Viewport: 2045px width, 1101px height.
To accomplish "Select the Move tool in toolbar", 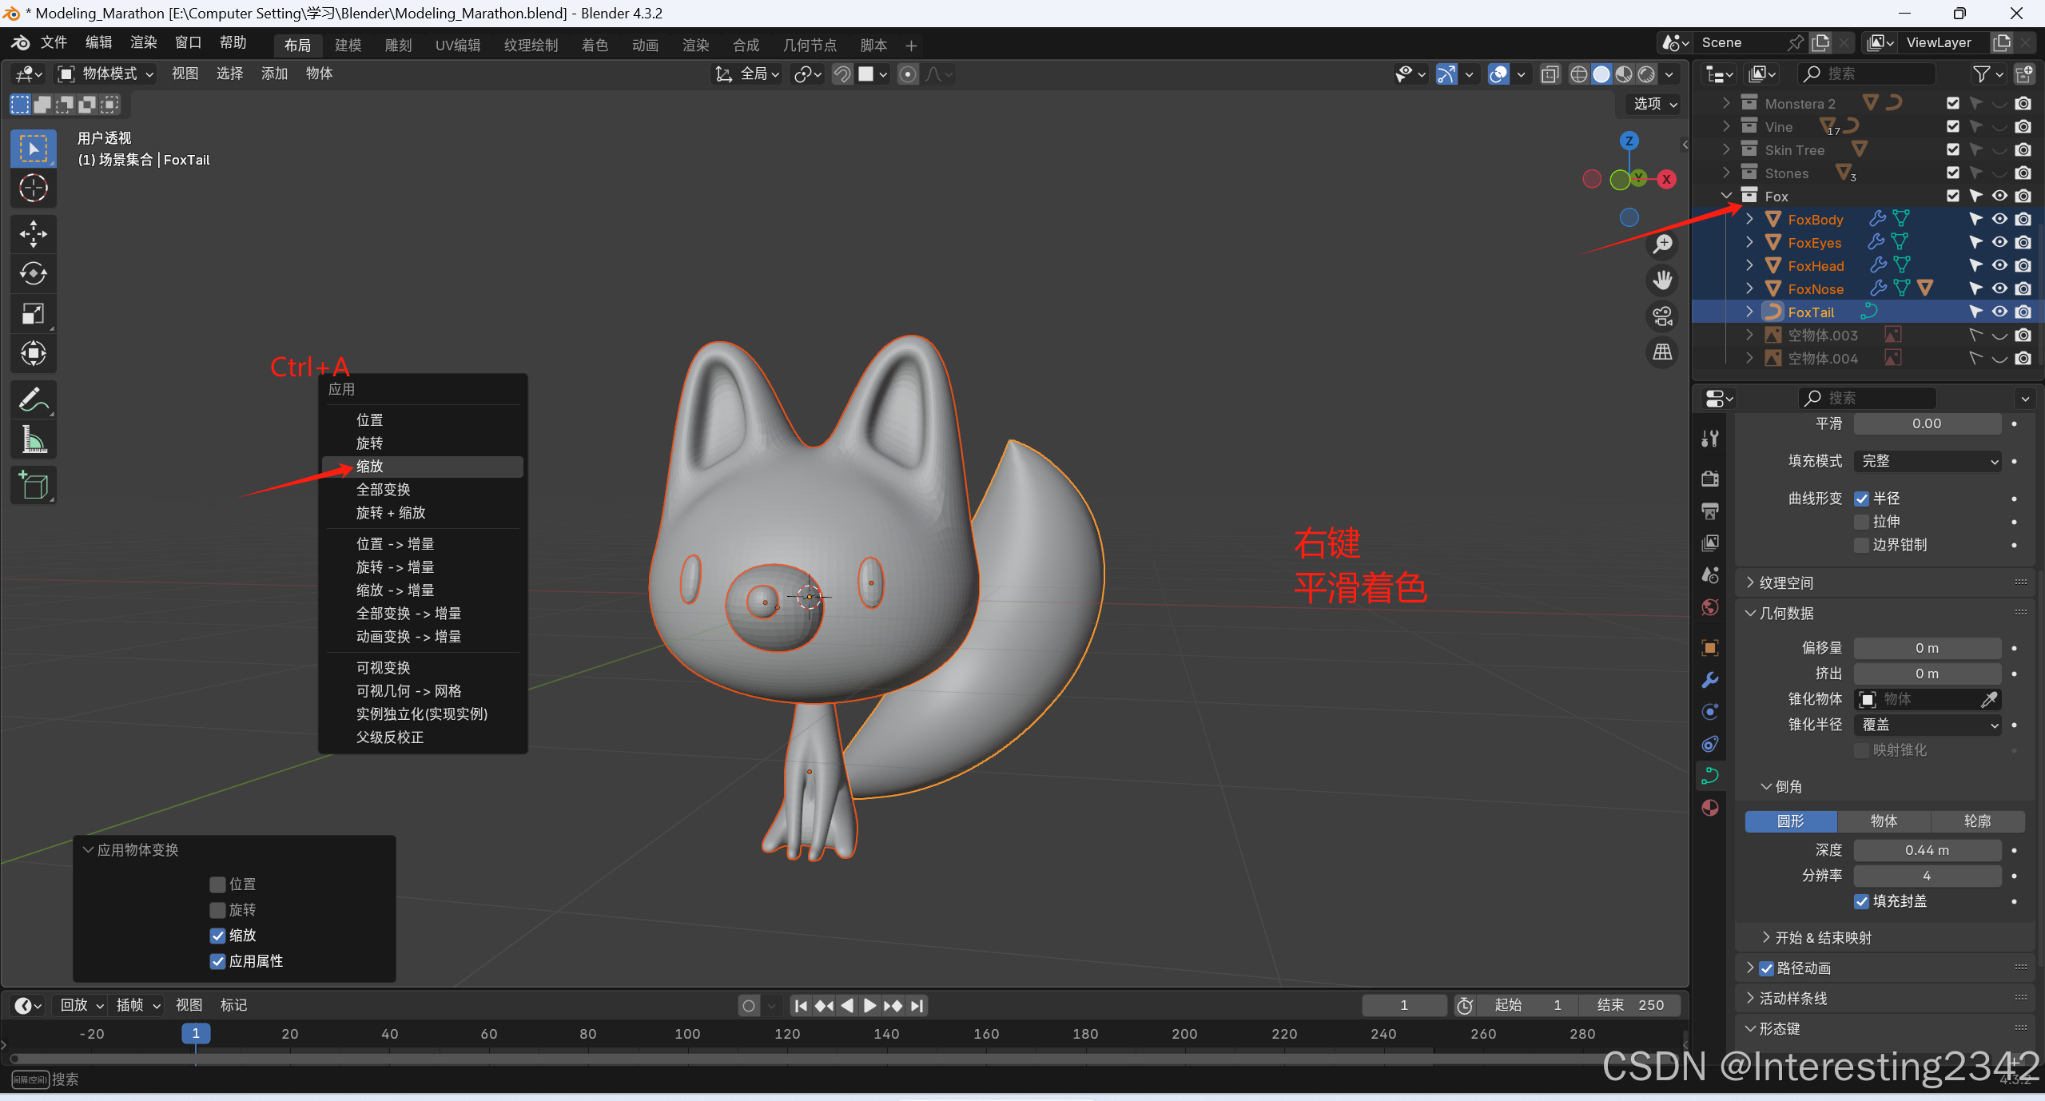I will pos(33,234).
